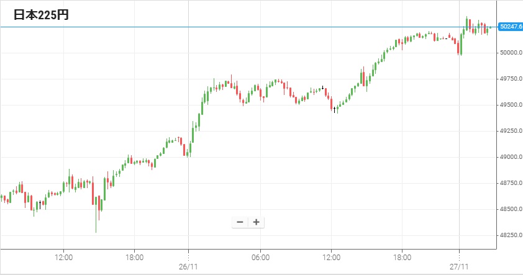Click the candle with the lowest wick near 48250
The width and height of the screenshot is (523, 275).
tap(96, 214)
